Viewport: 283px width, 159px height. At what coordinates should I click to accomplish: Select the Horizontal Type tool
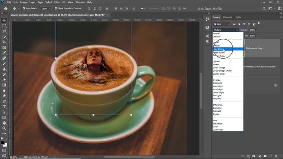pyautogui.click(x=4, y=107)
